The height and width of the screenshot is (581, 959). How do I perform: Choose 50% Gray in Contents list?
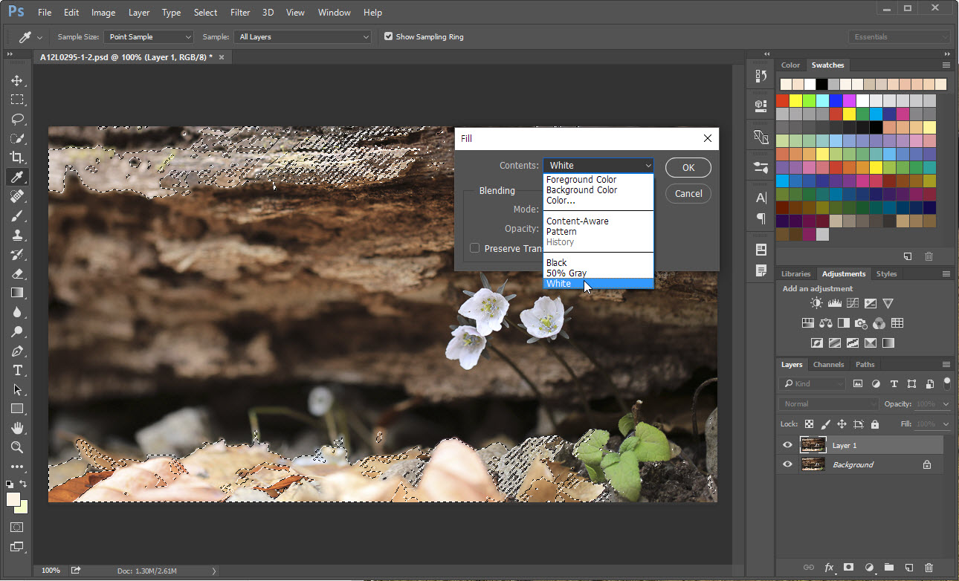tap(598, 273)
